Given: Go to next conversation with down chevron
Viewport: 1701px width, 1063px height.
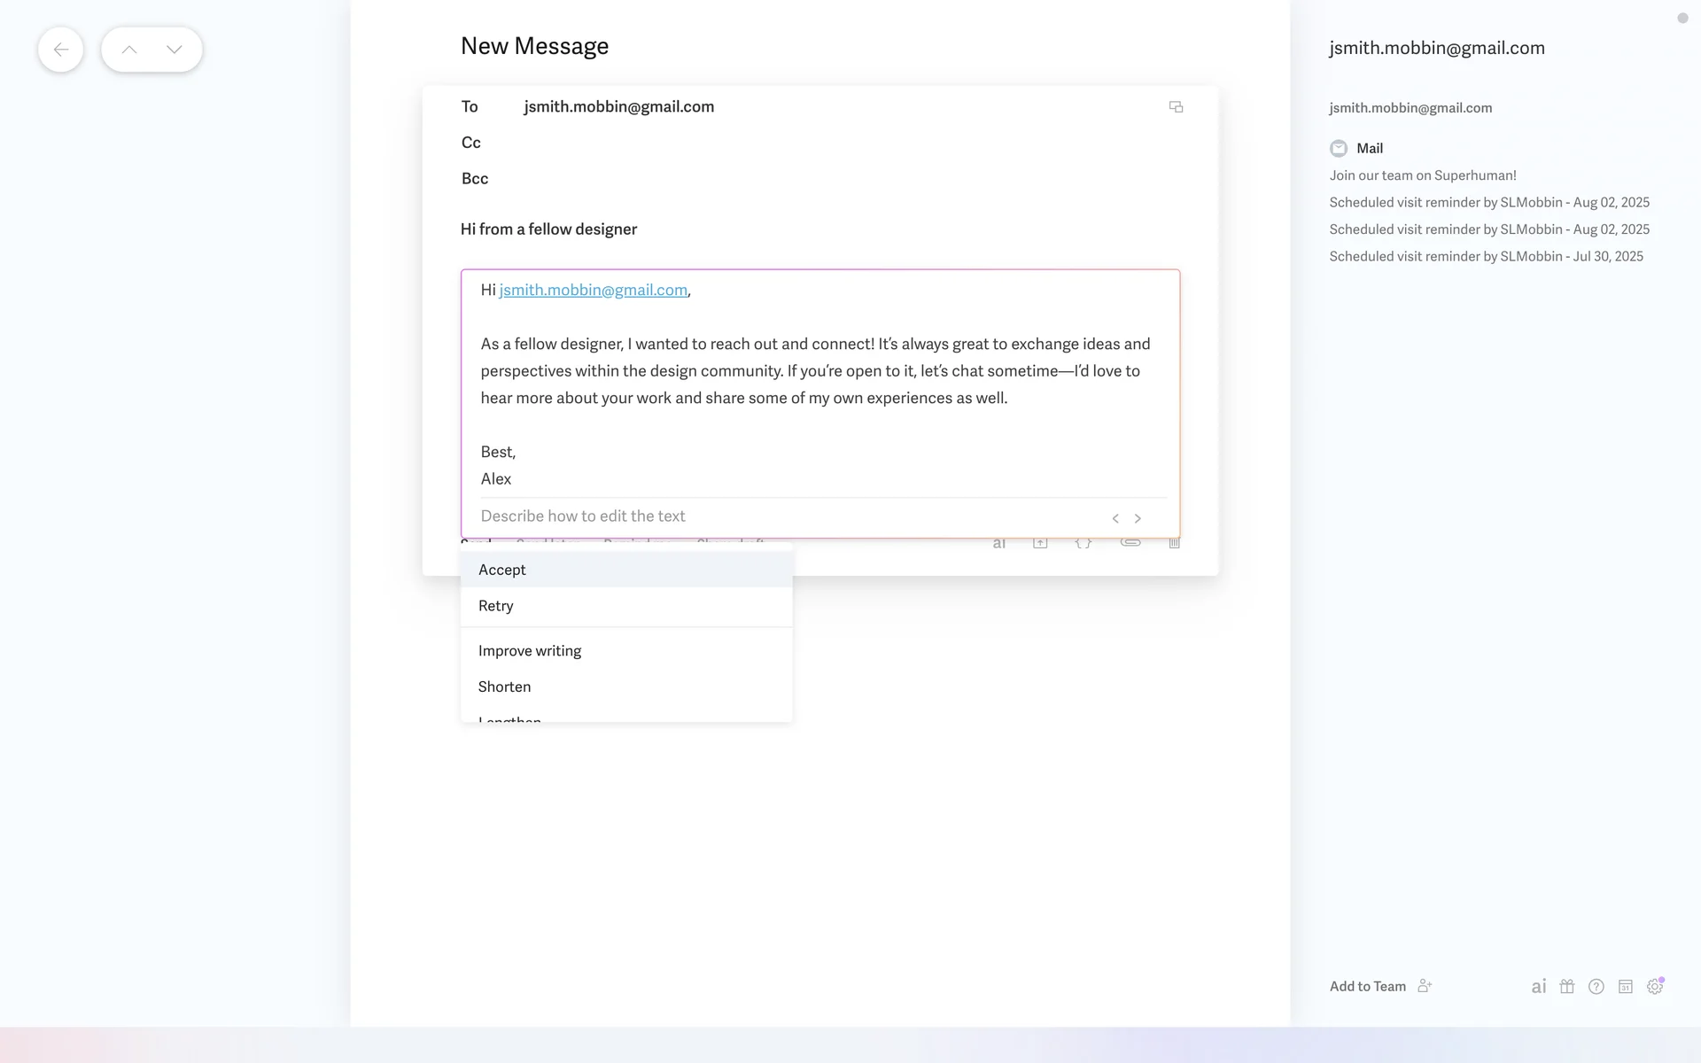Looking at the screenshot, I should point(175,50).
